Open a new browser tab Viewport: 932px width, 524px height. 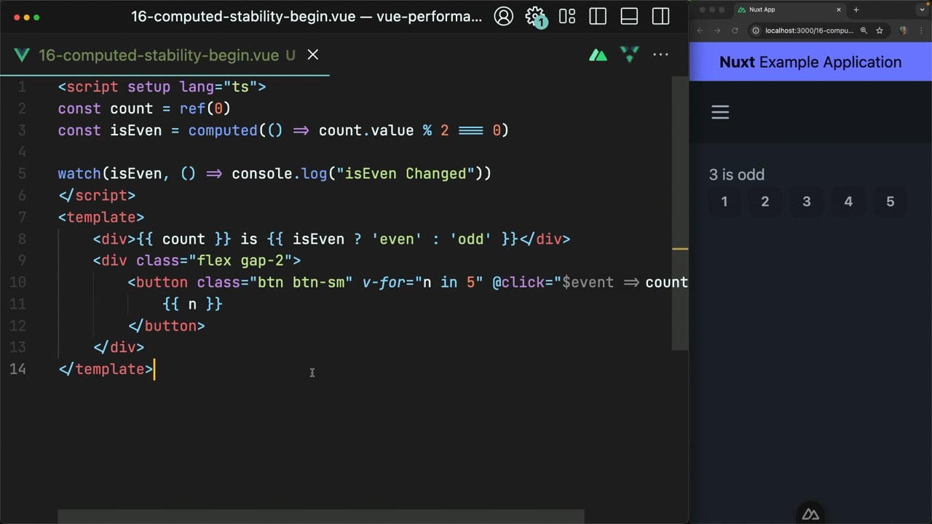(x=856, y=9)
